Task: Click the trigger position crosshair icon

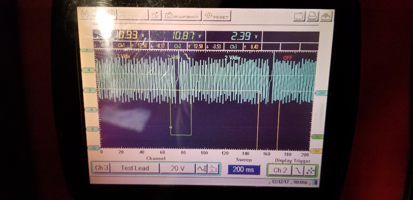Action: tap(311, 170)
